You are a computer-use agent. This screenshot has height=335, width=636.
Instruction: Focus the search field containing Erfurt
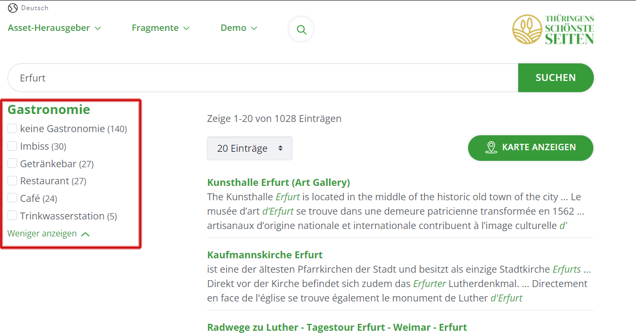(x=263, y=78)
